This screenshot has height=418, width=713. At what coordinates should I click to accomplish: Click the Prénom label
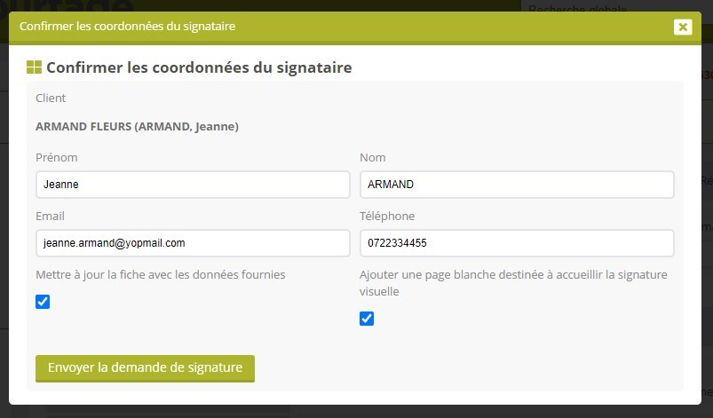pos(57,158)
